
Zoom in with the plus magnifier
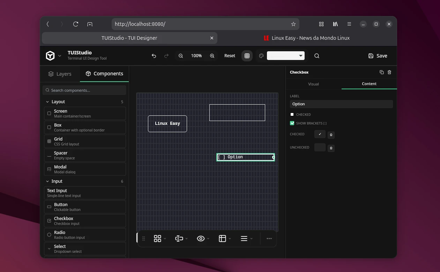coord(212,56)
